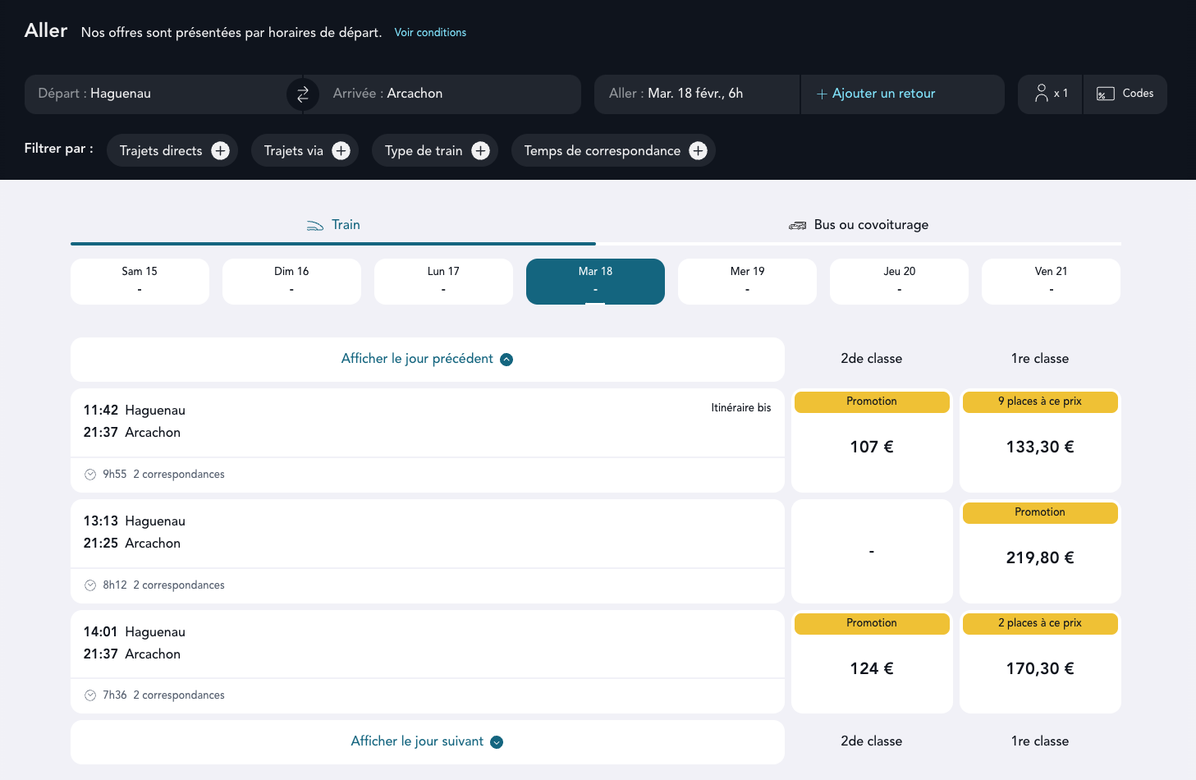This screenshot has height=780, width=1196.
Task: Click plus on Temps de correspondance filter
Action: click(x=698, y=151)
